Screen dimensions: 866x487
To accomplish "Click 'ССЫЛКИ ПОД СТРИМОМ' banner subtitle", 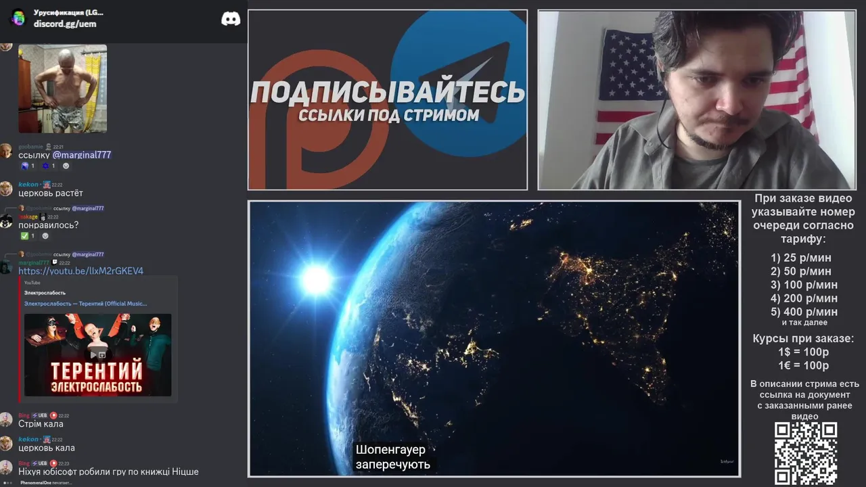I will (x=388, y=115).
